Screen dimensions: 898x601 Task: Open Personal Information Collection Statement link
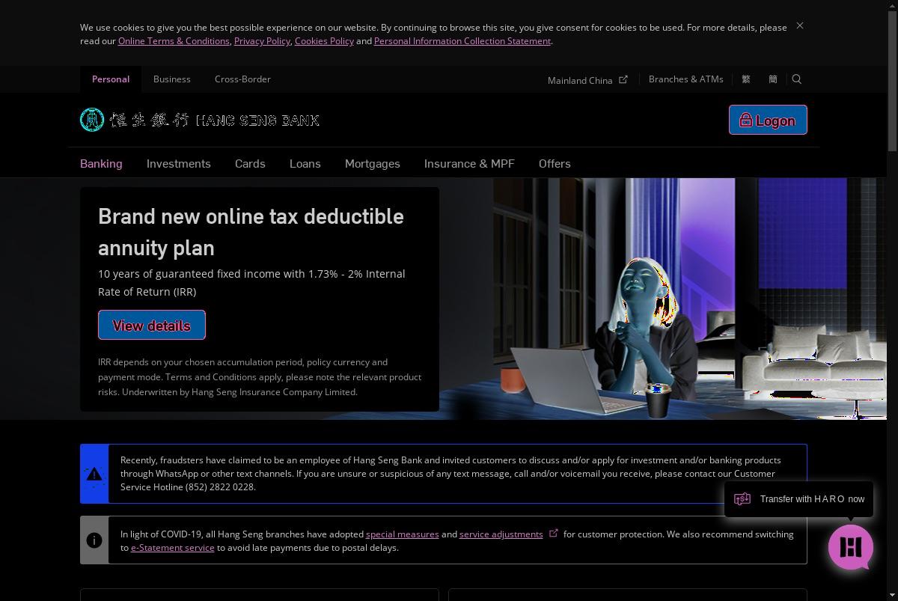tap(462, 41)
